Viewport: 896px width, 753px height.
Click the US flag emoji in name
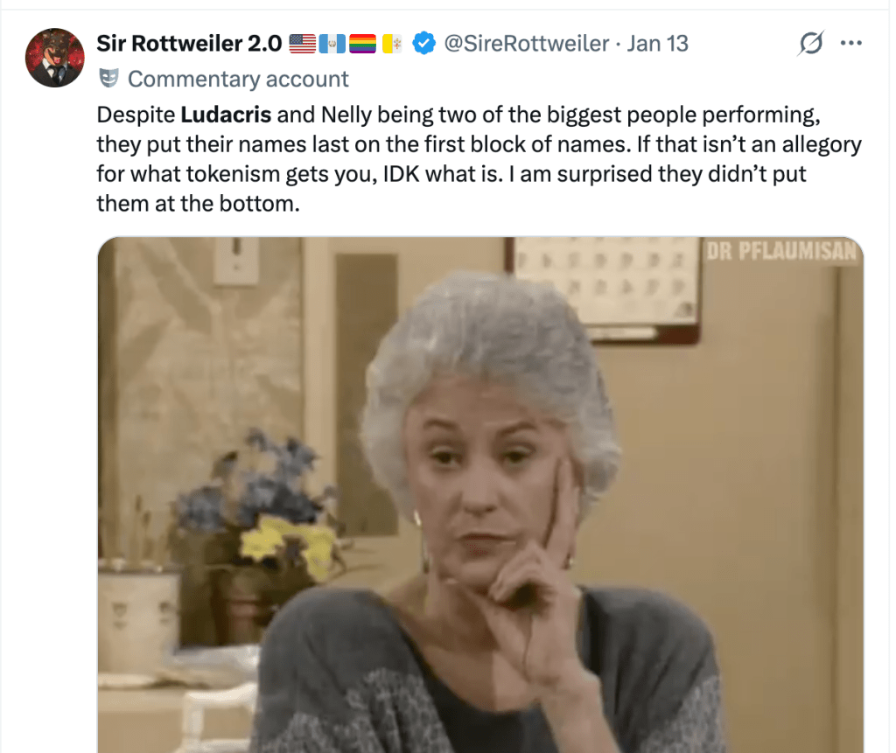302,44
